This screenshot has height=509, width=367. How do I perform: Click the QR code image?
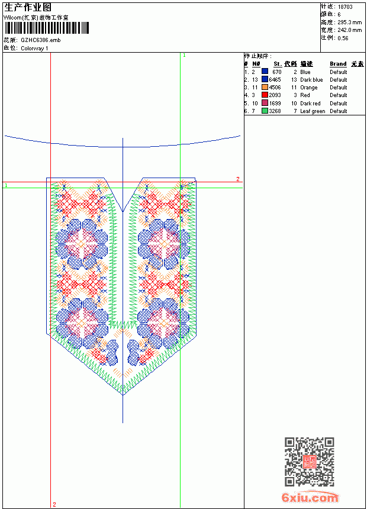(x=310, y=462)
